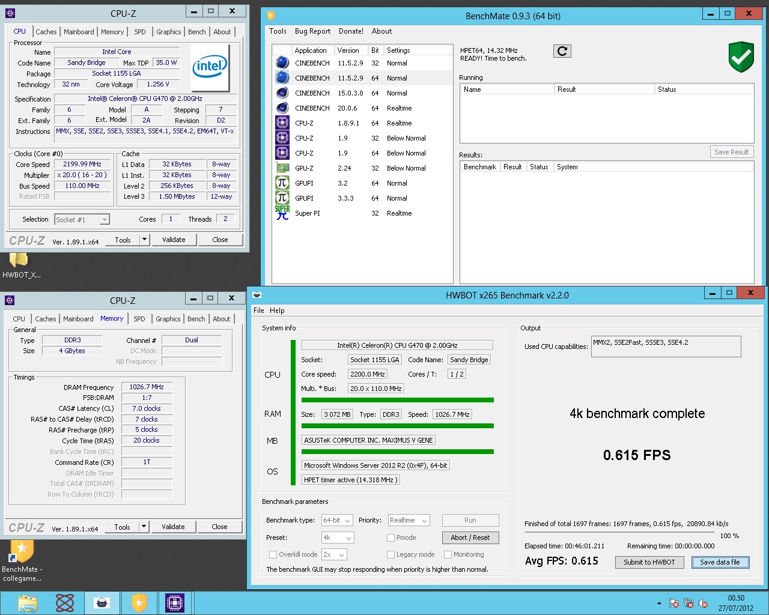Viewport: 769px width, 615px height.
Task: Open the Tools menu in BenchMate
Action: tap(278, 31)
